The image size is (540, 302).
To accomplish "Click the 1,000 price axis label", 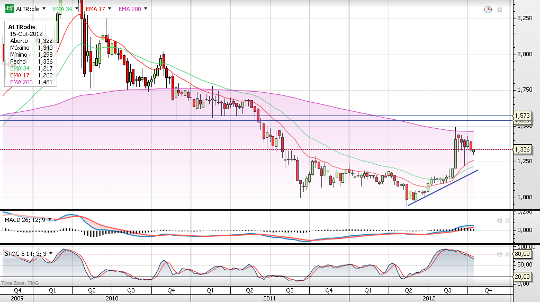I will coord(525,197).
